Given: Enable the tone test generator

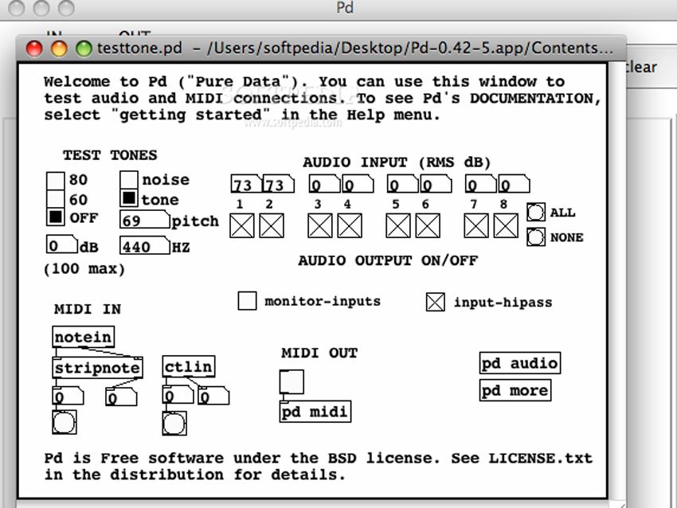Looking at the screenshot, I should click(127, 200).
